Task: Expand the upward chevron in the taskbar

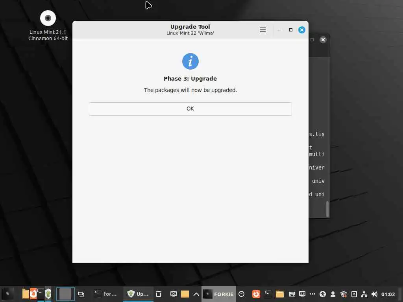Action: [196, 294]
